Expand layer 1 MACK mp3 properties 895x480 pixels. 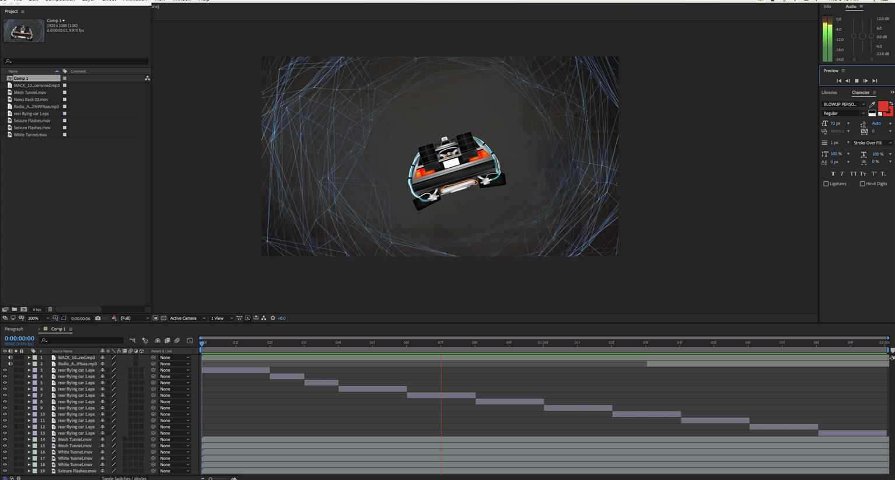(29, 358)
